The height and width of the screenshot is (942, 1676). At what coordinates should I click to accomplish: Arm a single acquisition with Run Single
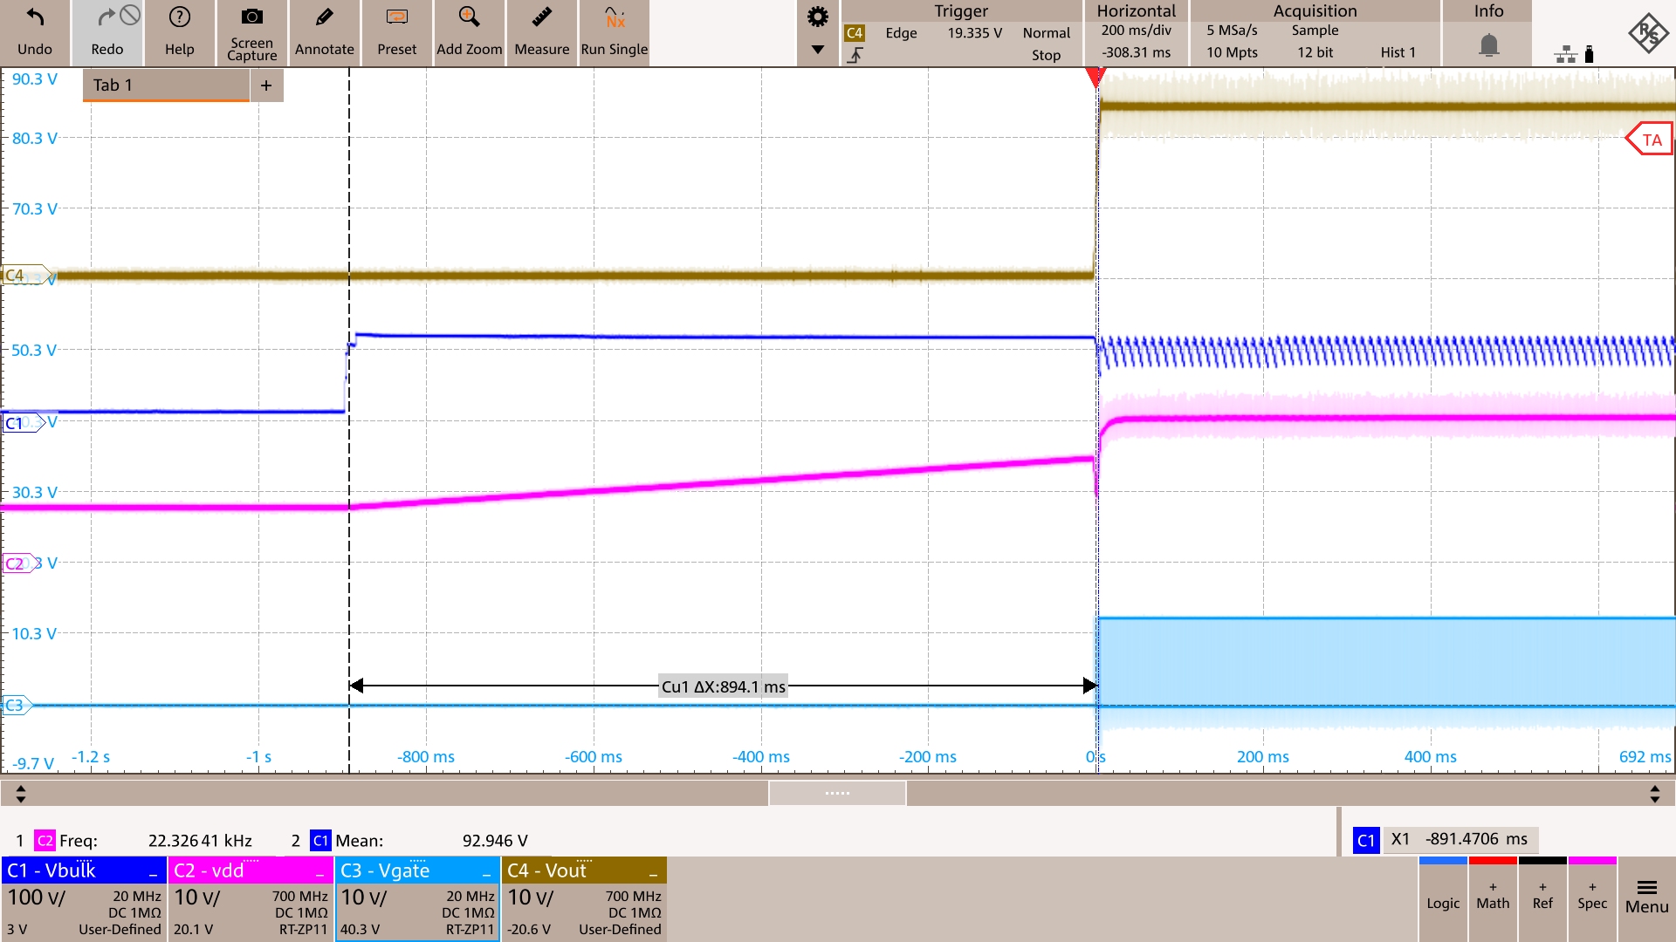point(614,33)
